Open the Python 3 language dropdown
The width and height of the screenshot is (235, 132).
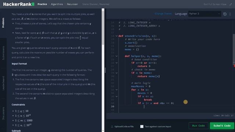click(x=205, y=14)
